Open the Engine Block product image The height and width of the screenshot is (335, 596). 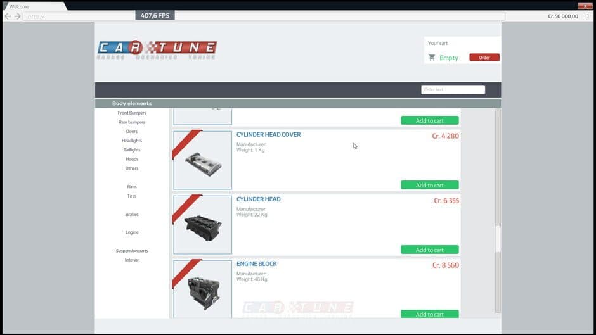[202, 289]
